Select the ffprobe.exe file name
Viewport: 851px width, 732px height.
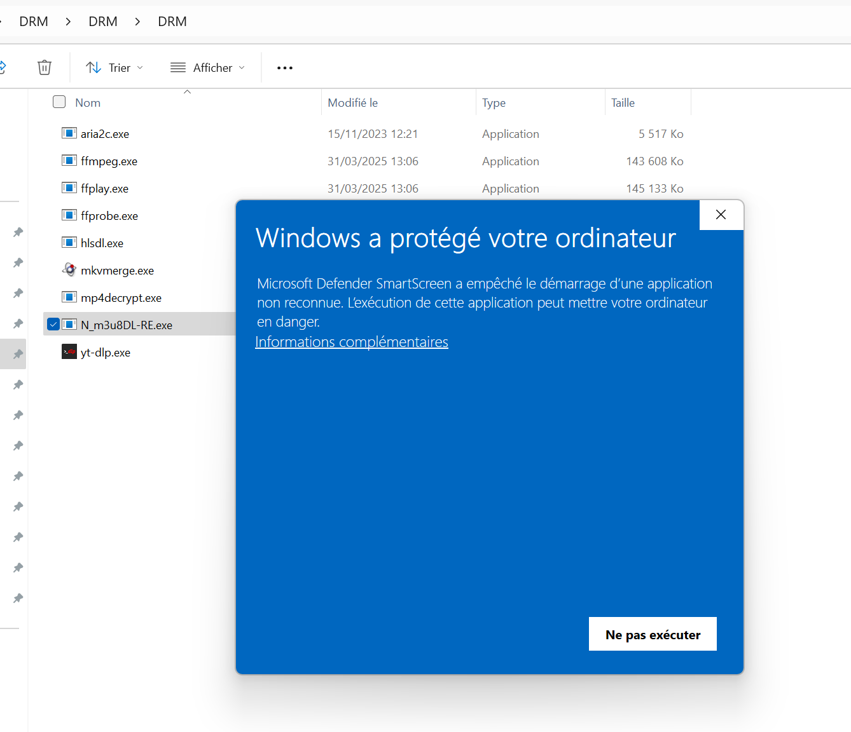(109, 216)
